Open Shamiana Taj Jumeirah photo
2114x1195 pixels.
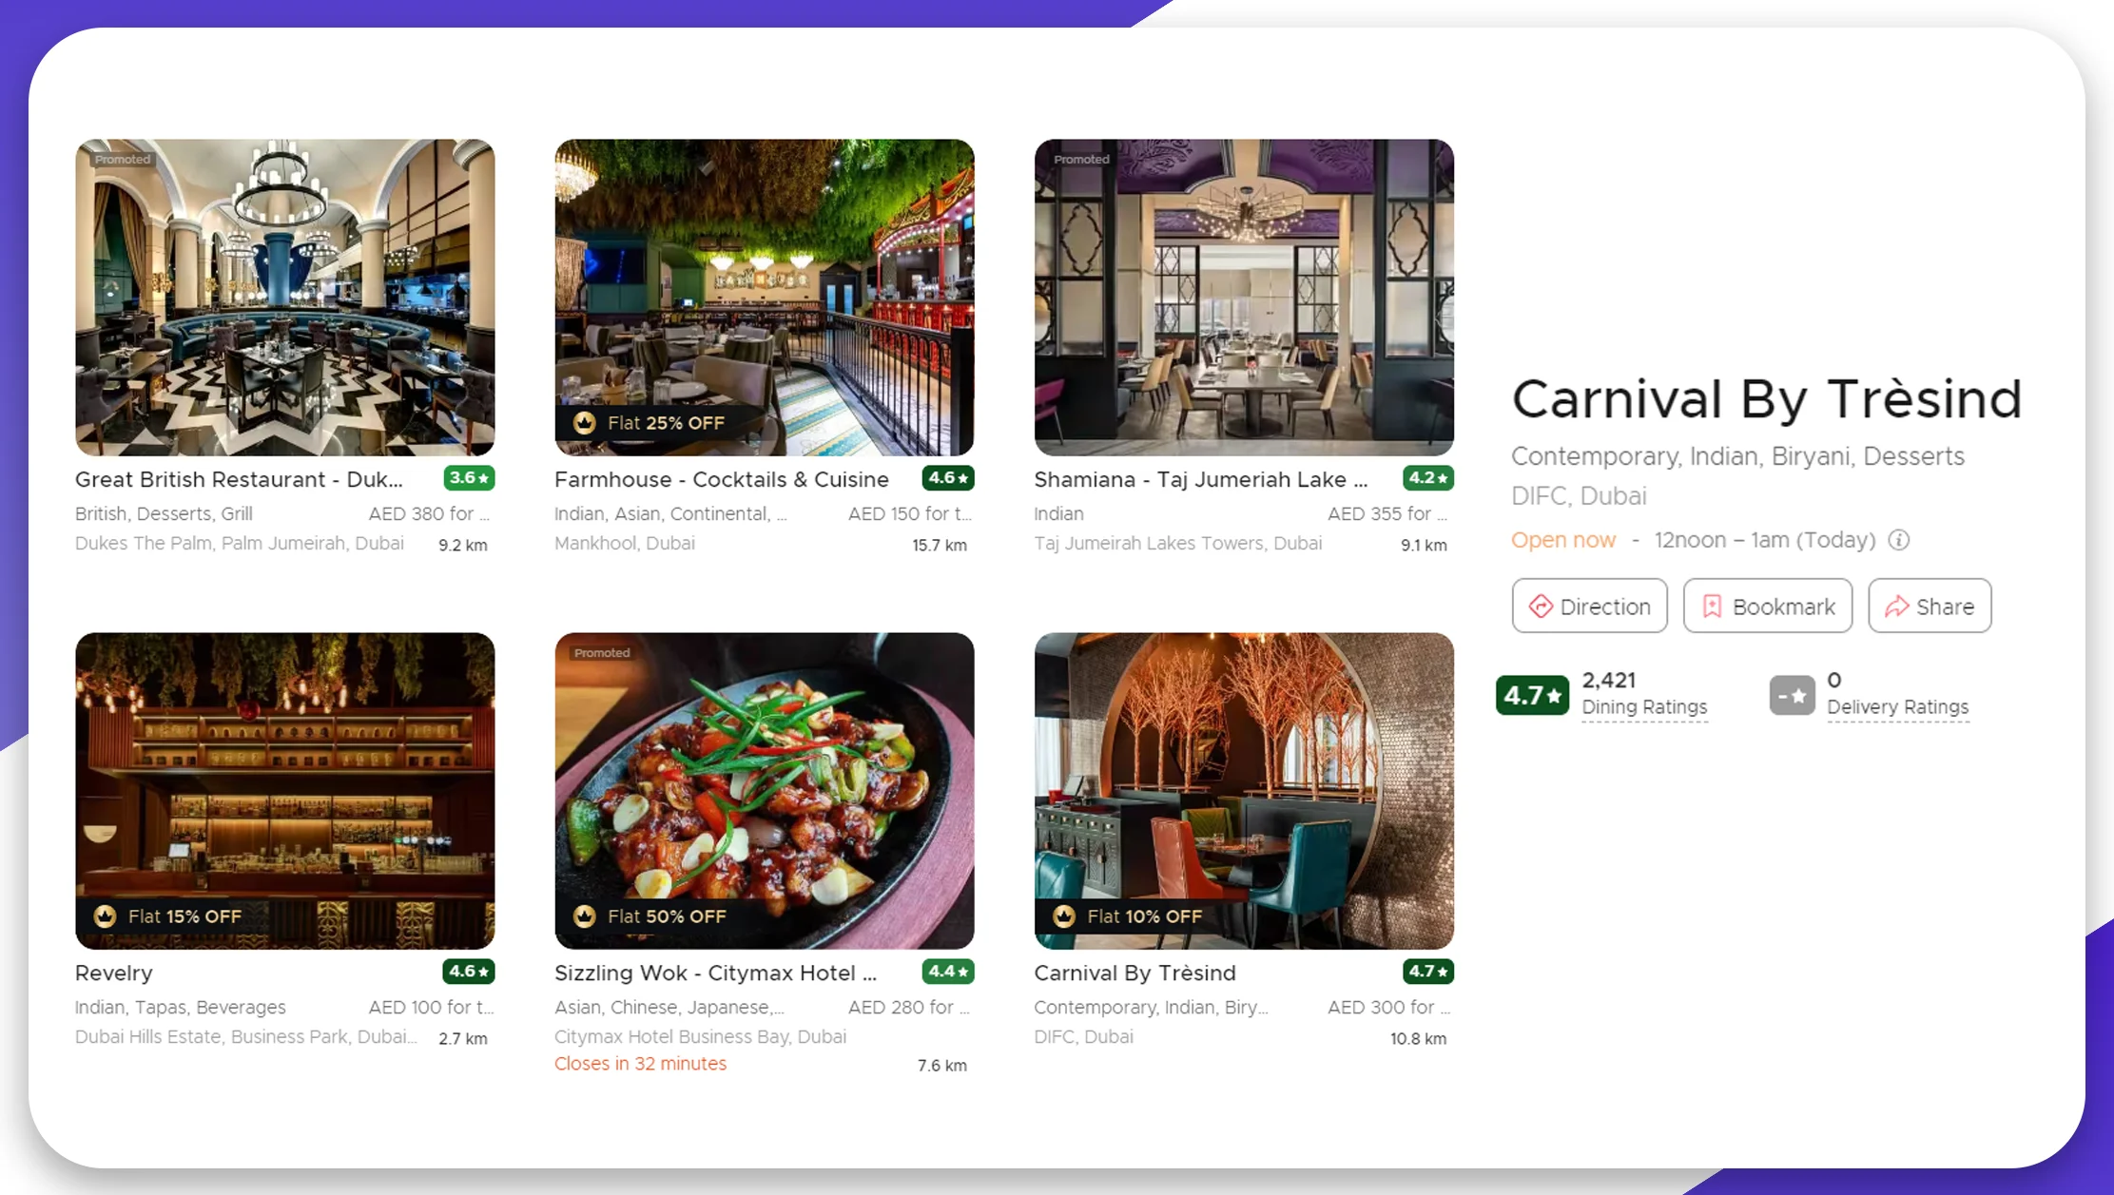point(1243,297)
